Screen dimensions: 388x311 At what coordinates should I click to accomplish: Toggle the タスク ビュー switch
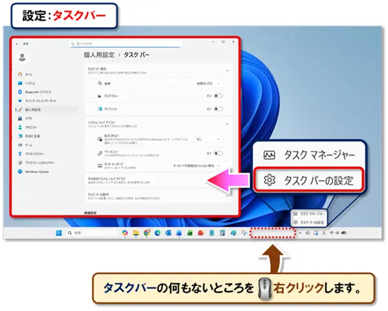219,96
